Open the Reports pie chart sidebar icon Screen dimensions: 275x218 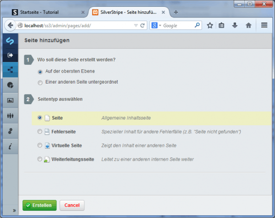pyautogui.click(x=10, y=85)
